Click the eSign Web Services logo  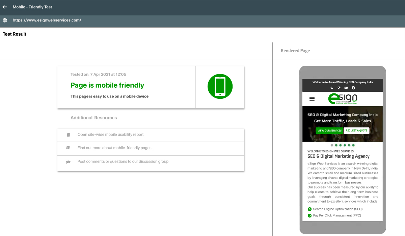(342, 98)
